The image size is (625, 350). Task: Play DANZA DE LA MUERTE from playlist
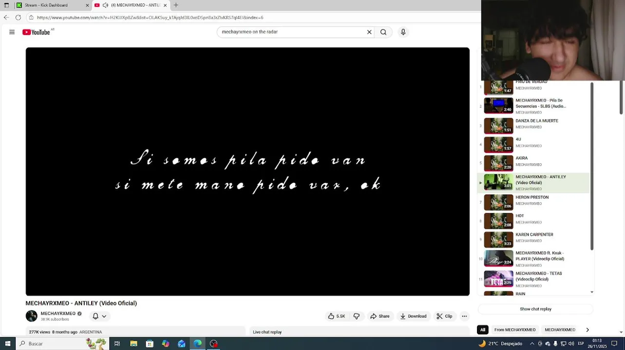click(x=534, y=125)
